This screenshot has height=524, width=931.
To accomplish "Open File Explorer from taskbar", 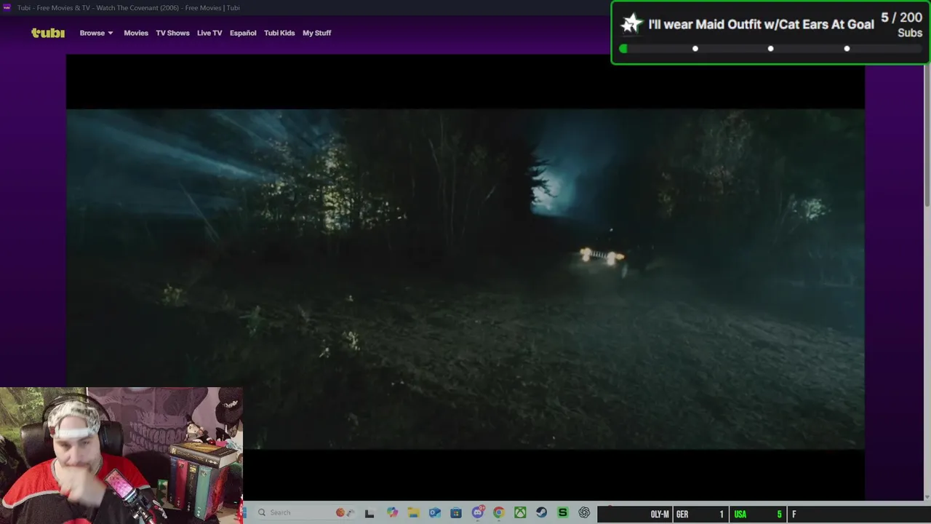I will [413, 513].
